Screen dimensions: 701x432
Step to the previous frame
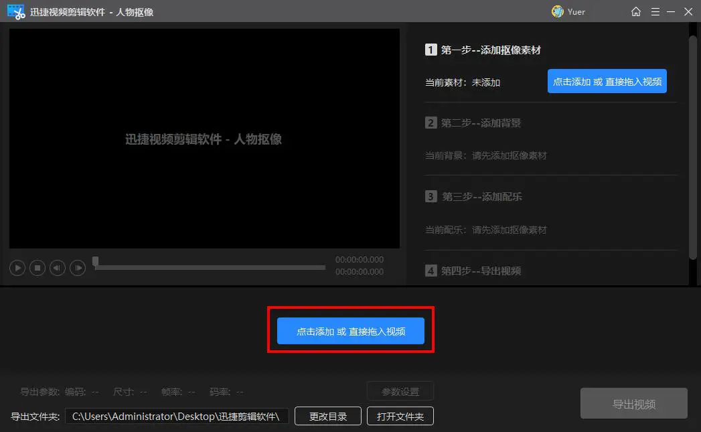click(57, 268)
